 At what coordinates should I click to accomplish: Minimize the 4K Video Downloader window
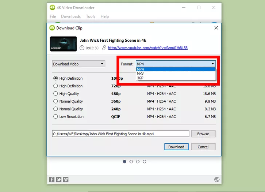(184, 8)
